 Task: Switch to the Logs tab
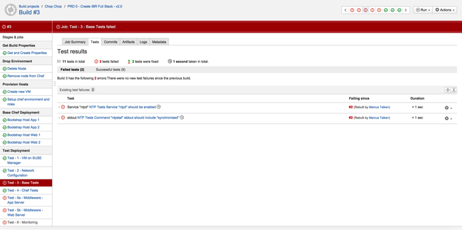tap(143, 42)
